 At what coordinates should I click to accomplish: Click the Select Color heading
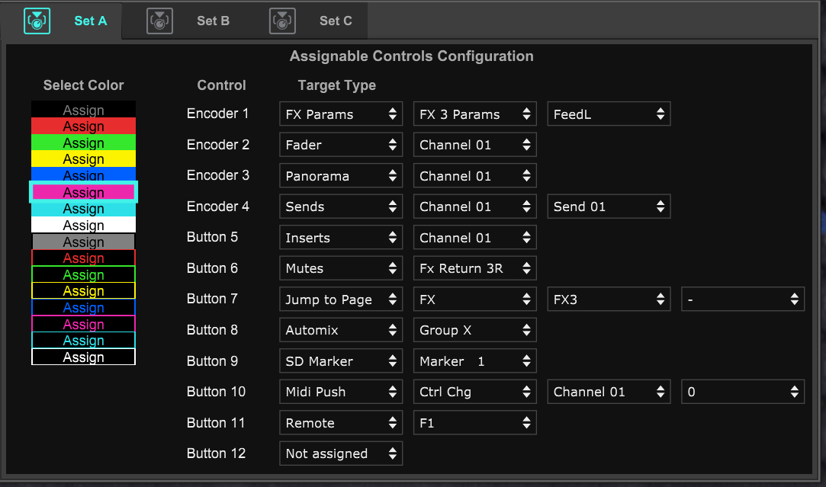point(83,85)
